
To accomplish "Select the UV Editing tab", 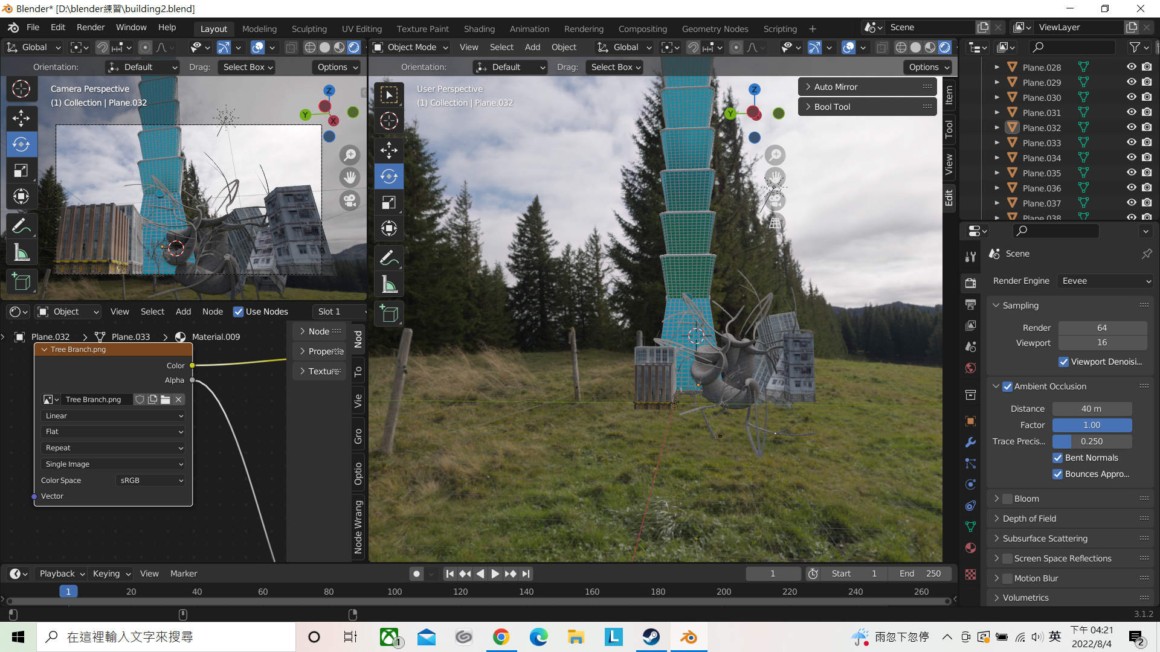I will 362,28.
